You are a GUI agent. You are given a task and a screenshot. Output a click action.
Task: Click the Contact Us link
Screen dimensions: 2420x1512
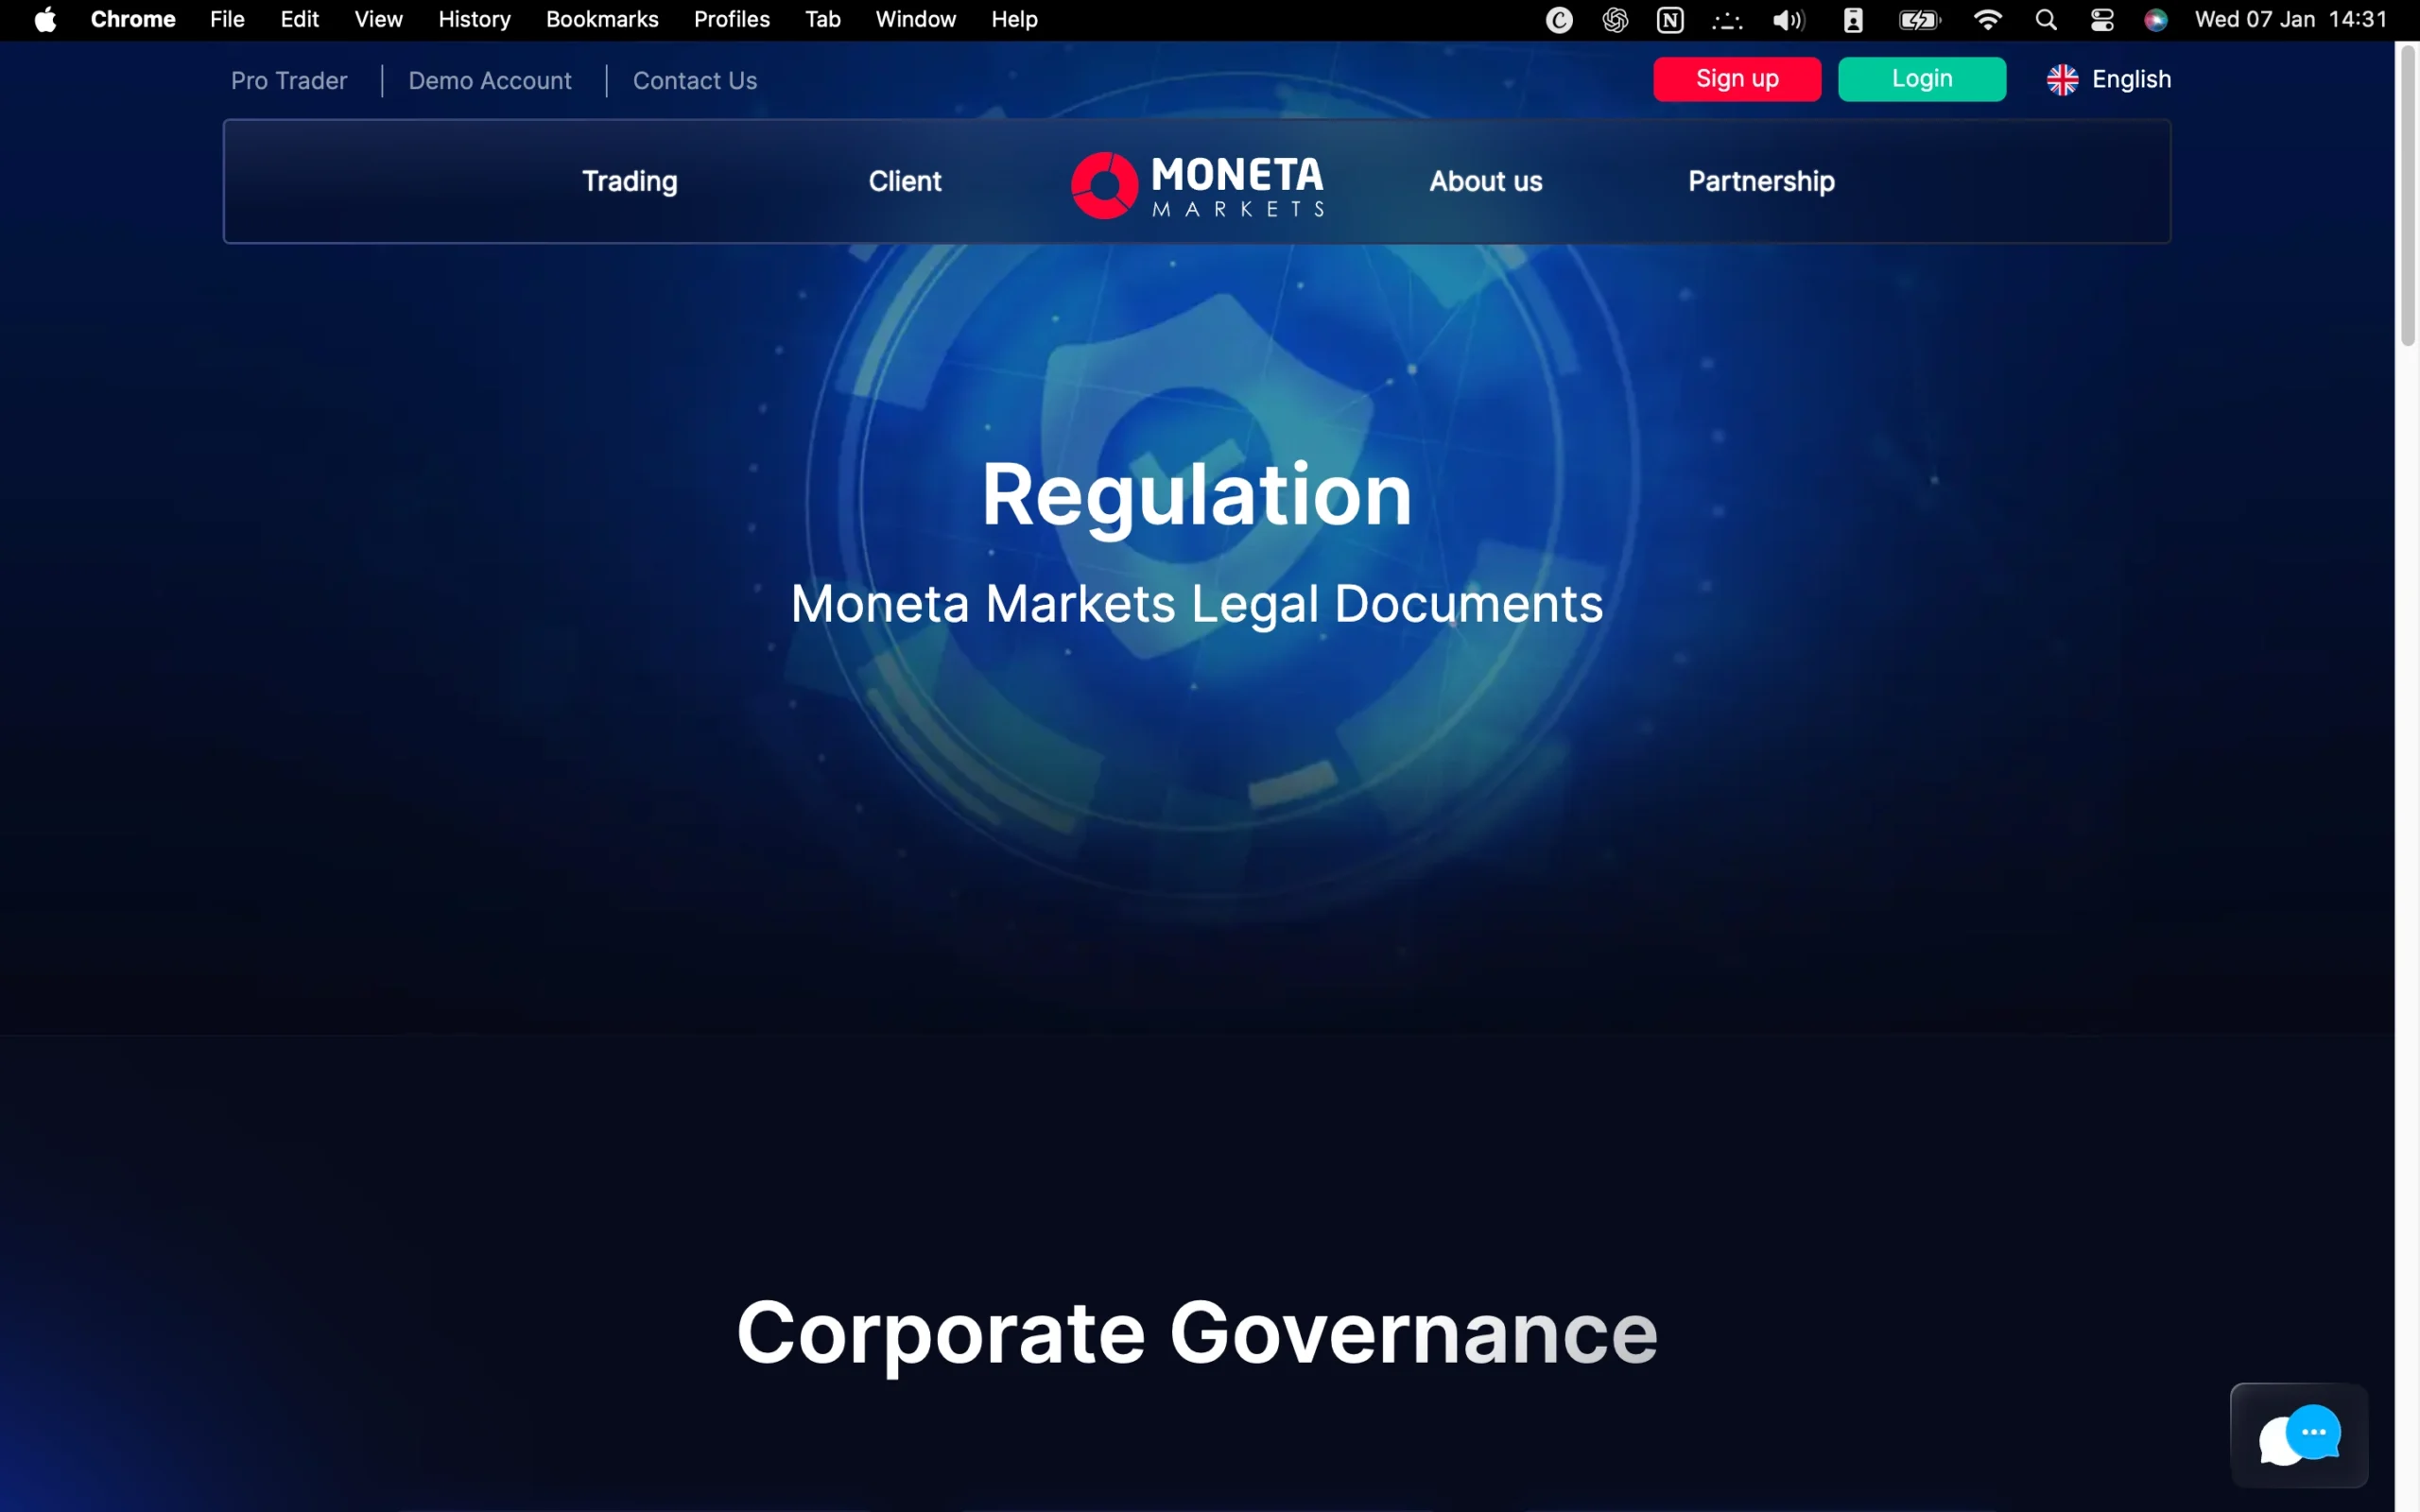695,80
